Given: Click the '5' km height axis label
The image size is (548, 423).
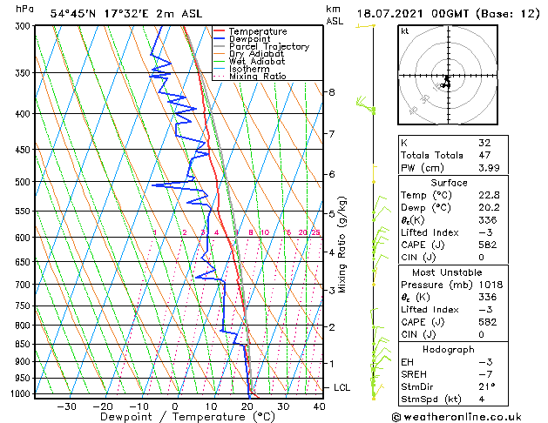Looking at the screenshot, I should (332, 213).
